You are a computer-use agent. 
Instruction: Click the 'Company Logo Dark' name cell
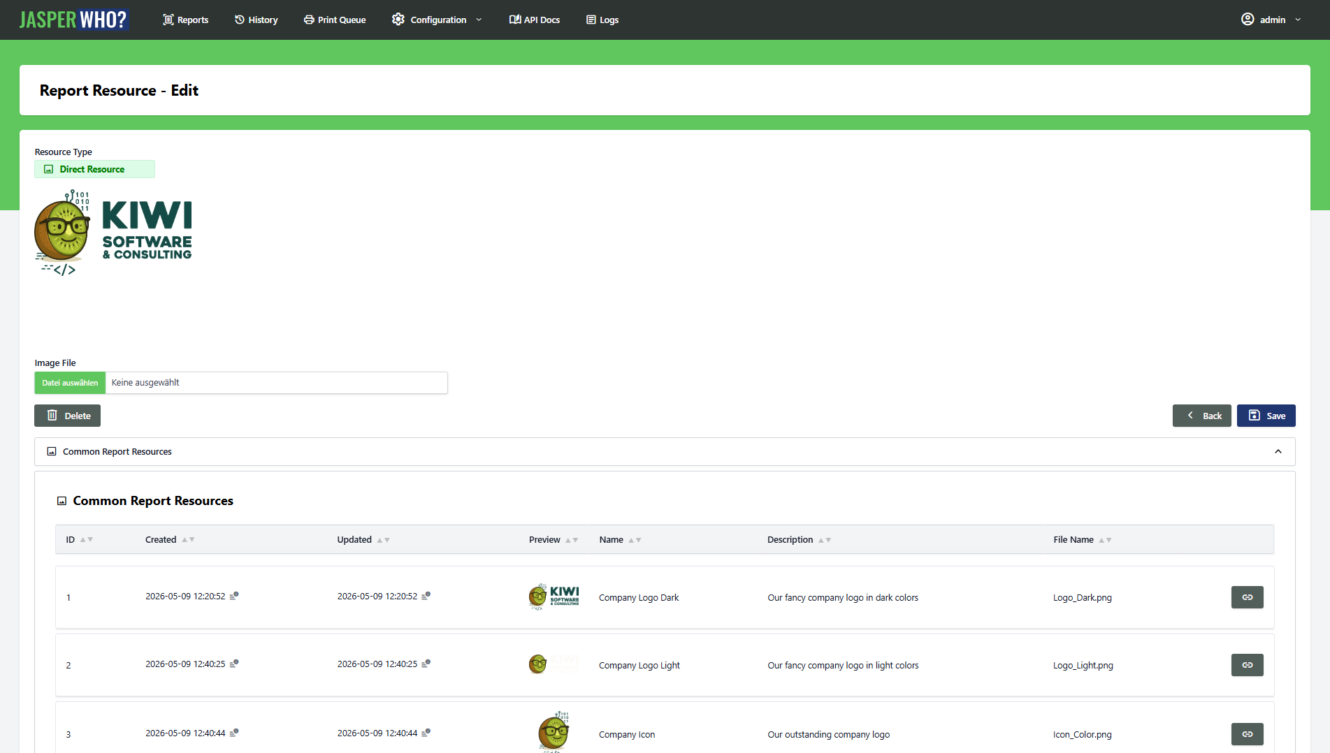click(x=639, y=598)
